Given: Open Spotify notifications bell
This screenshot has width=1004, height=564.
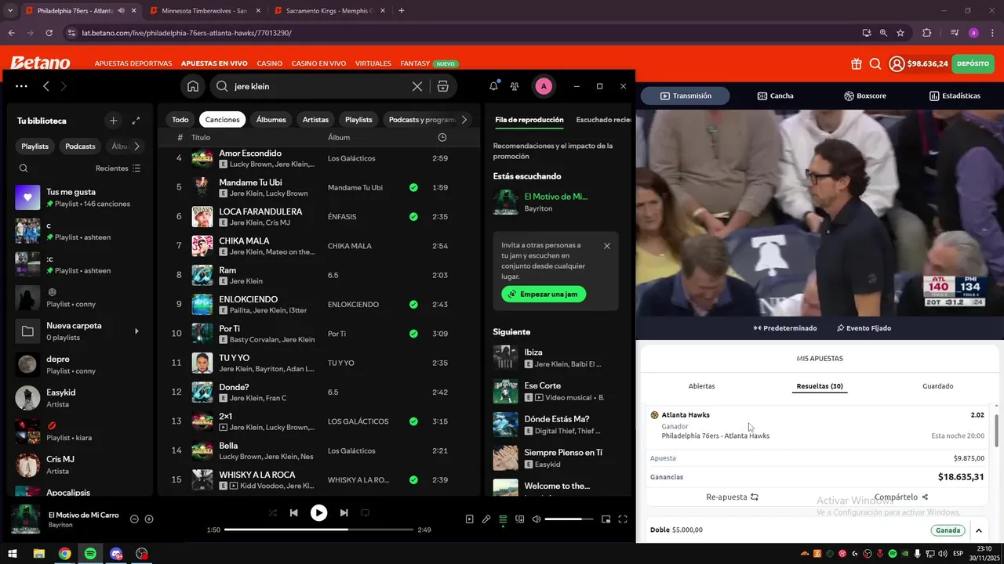Looking at the screenshot, I should (493, 86).
